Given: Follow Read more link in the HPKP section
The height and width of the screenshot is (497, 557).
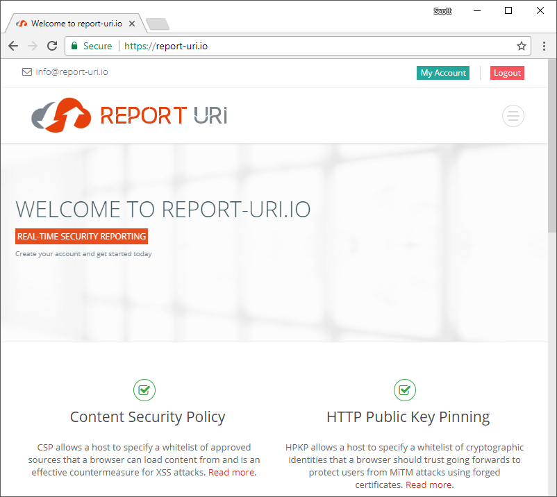Looking at the screenshot, I should pos(429,485).
